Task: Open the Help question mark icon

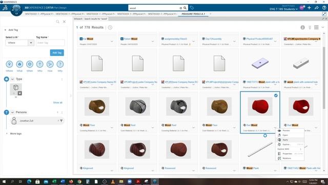Action: tap(324, 8)
